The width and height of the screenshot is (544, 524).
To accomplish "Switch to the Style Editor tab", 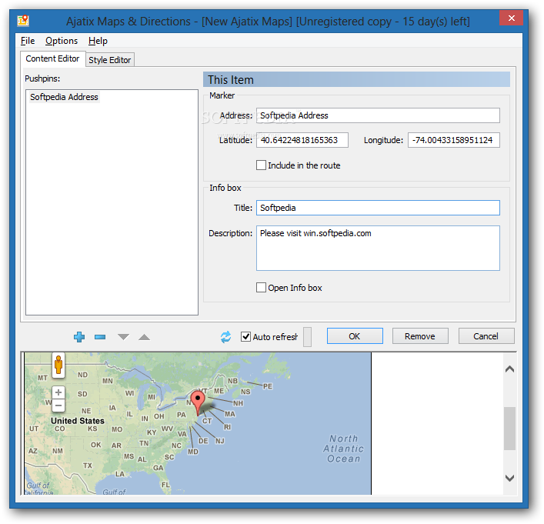I will coord(109,60).
